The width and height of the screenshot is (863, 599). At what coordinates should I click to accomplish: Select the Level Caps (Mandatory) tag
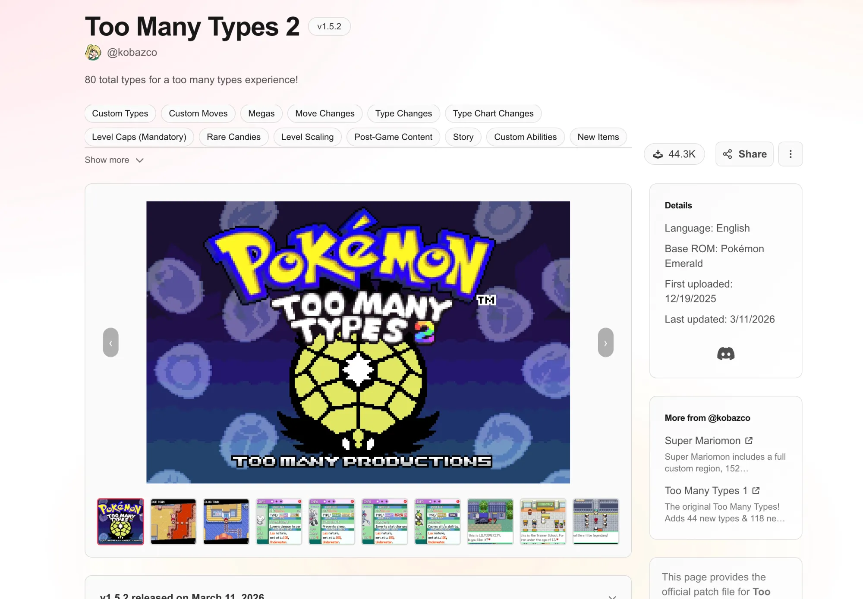139,137
